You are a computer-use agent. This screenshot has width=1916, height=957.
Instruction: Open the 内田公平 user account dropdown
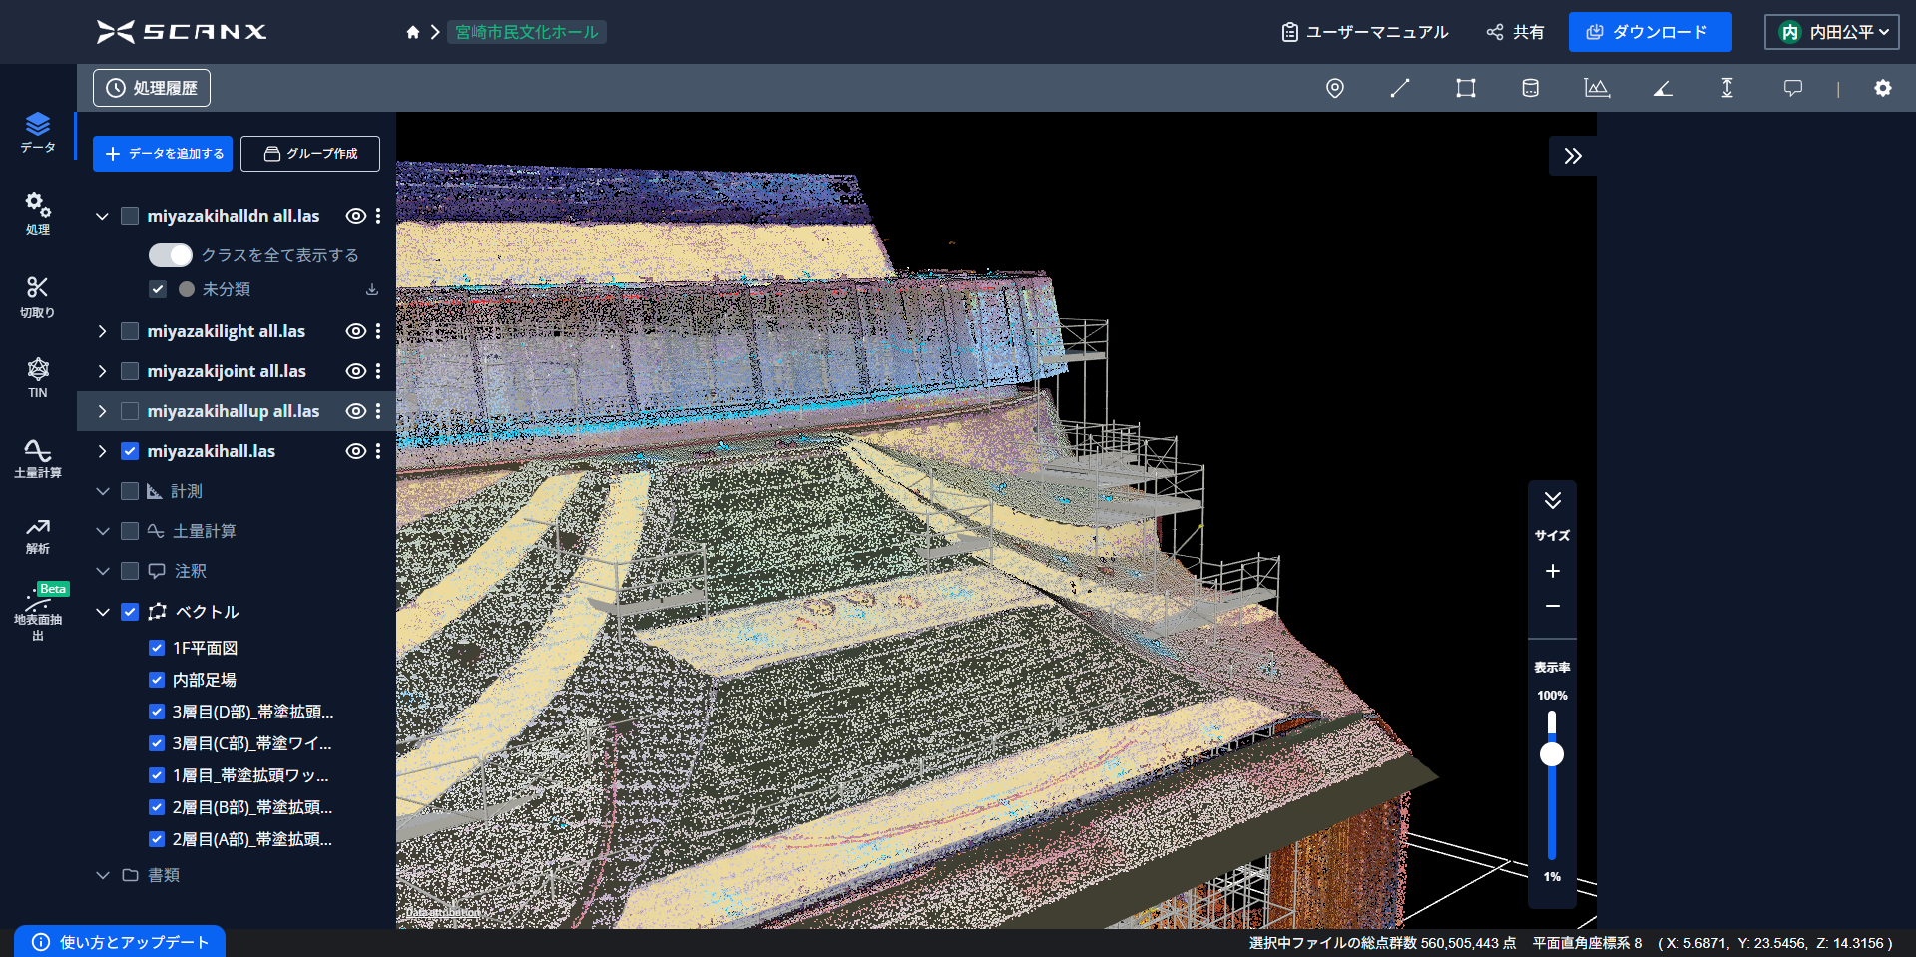[1832, 32]
